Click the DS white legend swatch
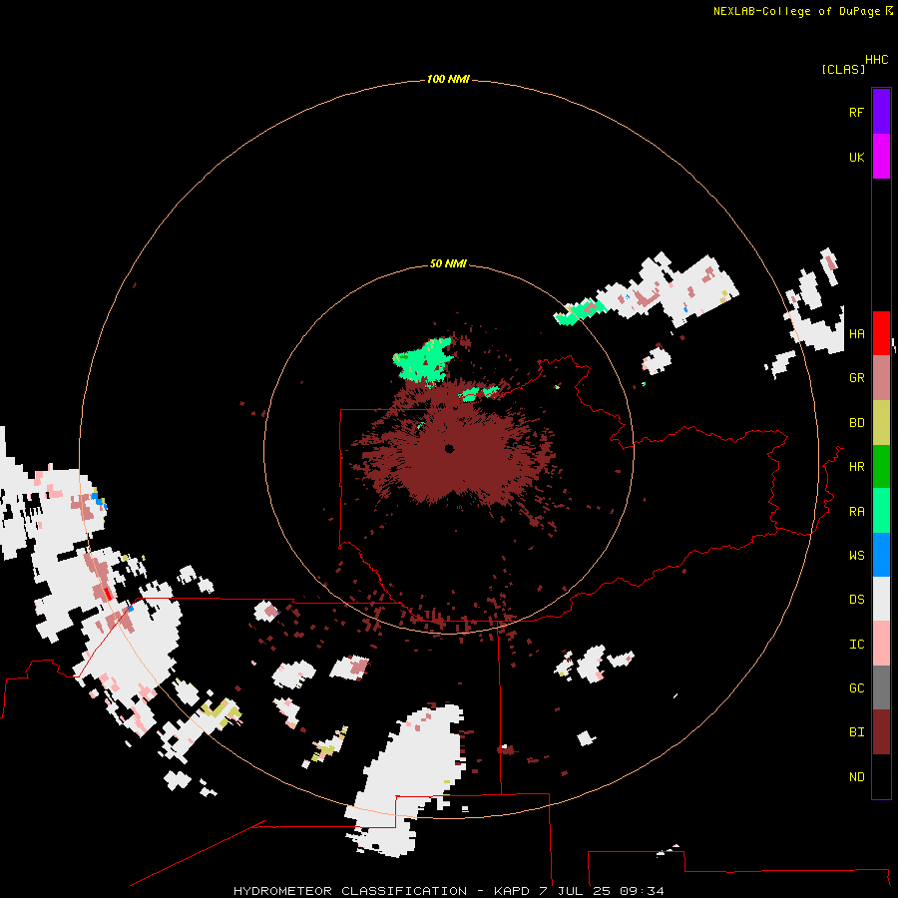 (x=881, y=599)
